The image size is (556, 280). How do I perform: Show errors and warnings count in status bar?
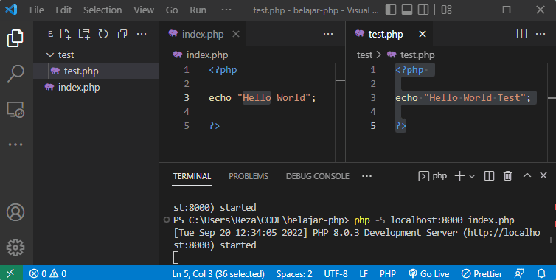pos(48,273)
